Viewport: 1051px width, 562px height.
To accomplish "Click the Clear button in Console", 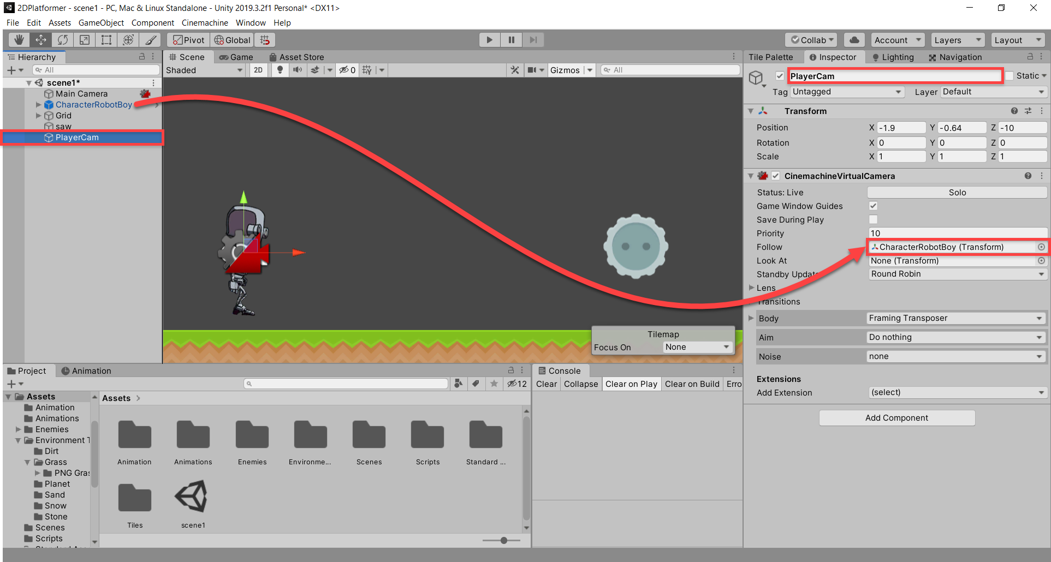I will [x=547, y=384].
